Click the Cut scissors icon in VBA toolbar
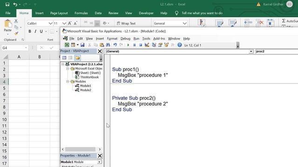Screen dimensions: 298x167 click(x=89, y=45)
